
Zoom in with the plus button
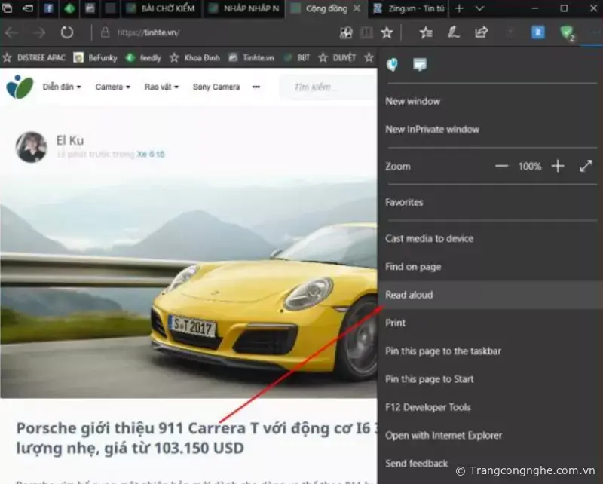click(x=557, y=166)
